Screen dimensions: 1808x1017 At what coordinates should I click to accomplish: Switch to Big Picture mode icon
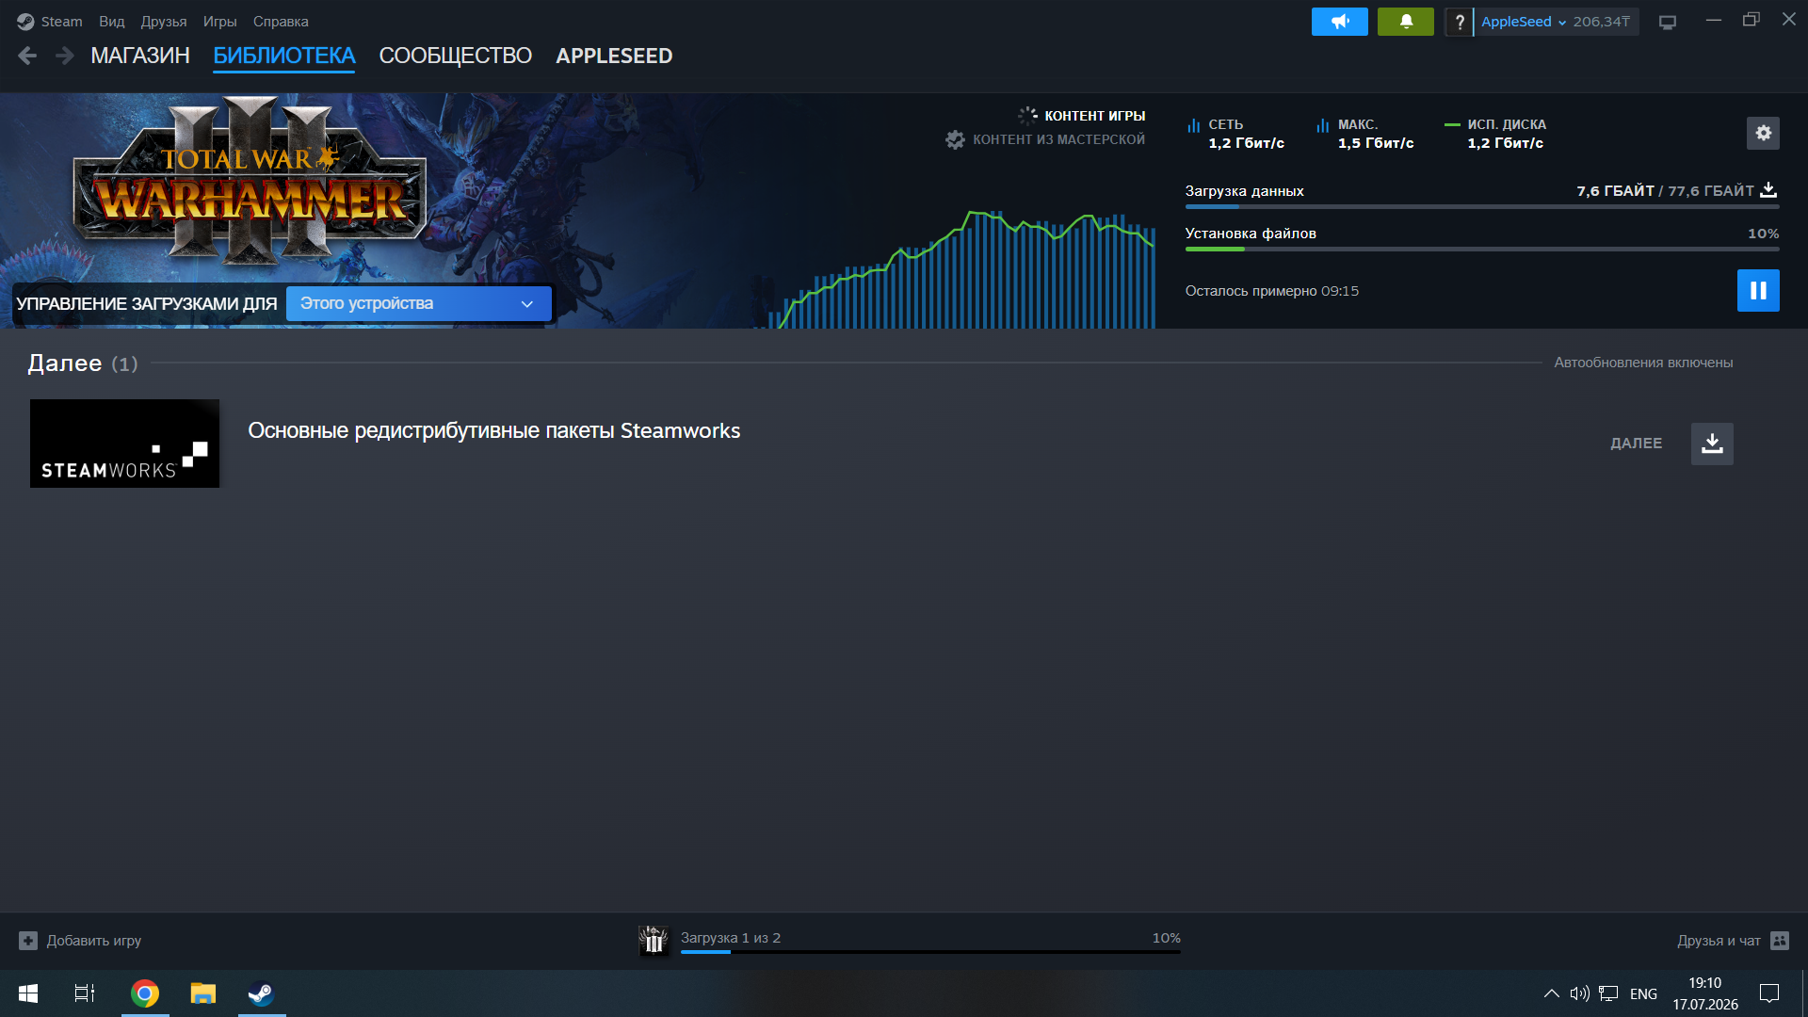click(1668, 22)
